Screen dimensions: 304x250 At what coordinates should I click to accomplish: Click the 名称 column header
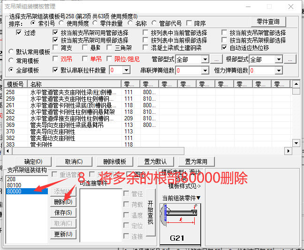(74, 84)
